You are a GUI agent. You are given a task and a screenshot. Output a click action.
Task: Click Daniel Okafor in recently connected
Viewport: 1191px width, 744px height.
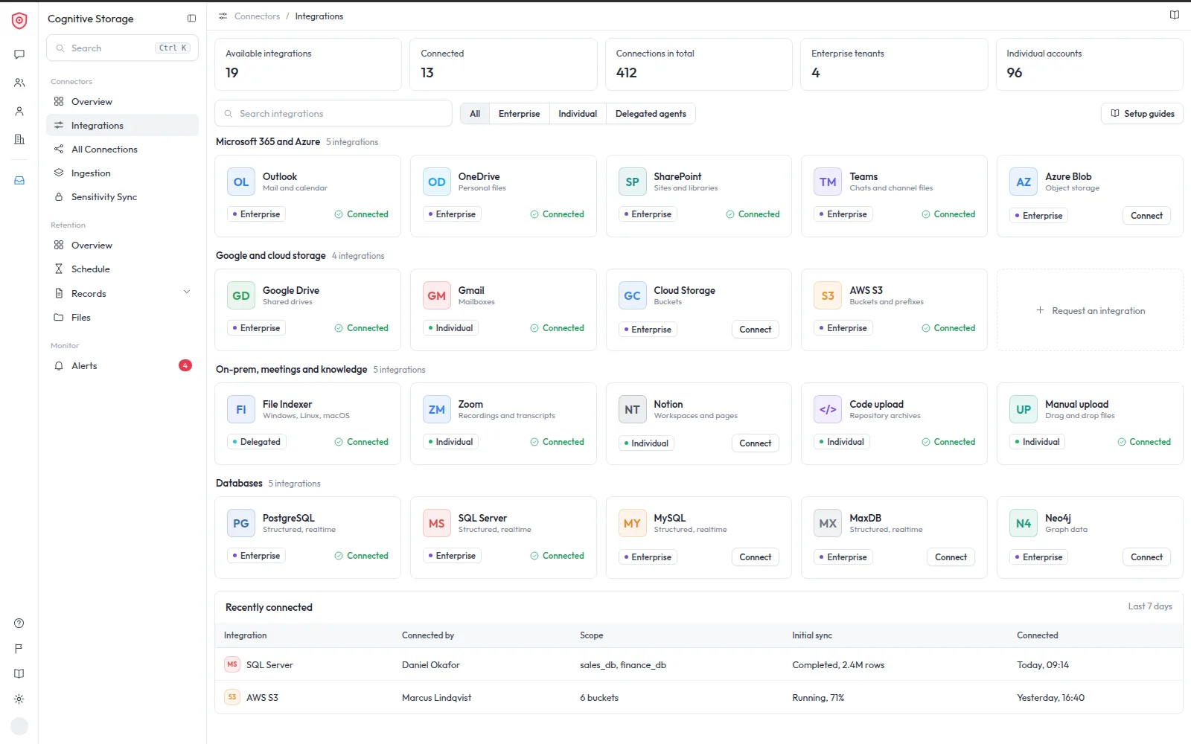point(431,665)
